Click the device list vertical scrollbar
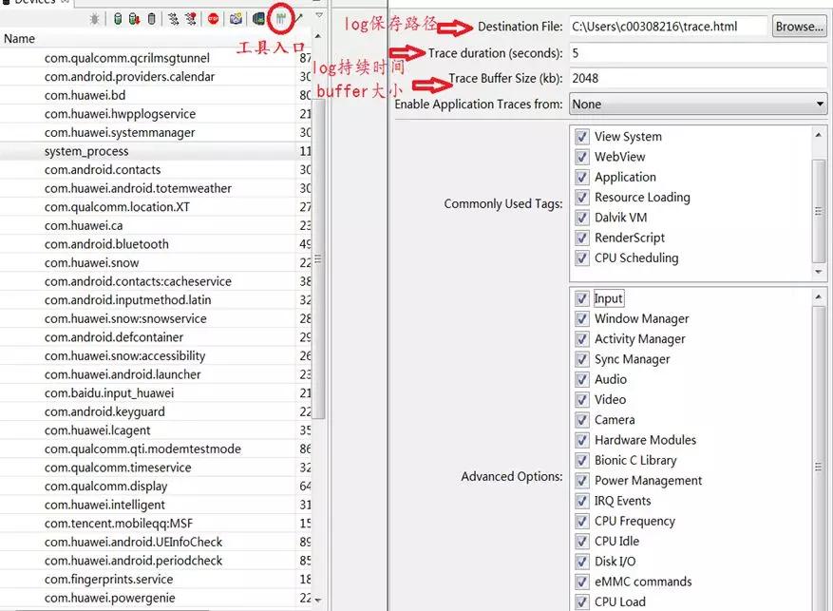Viewport: 833px width, 611px height. pyautogui.click(x=318, y=258)
